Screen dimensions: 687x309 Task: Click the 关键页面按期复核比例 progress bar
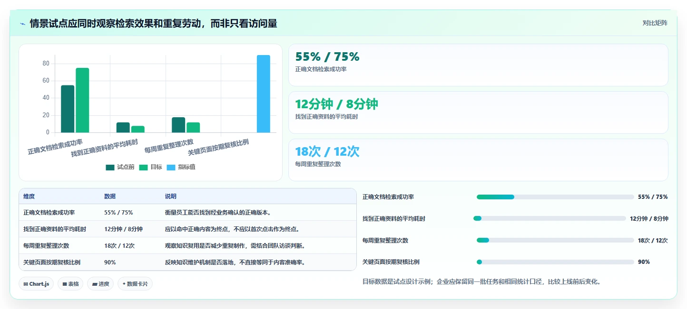[x=555, y=262]
